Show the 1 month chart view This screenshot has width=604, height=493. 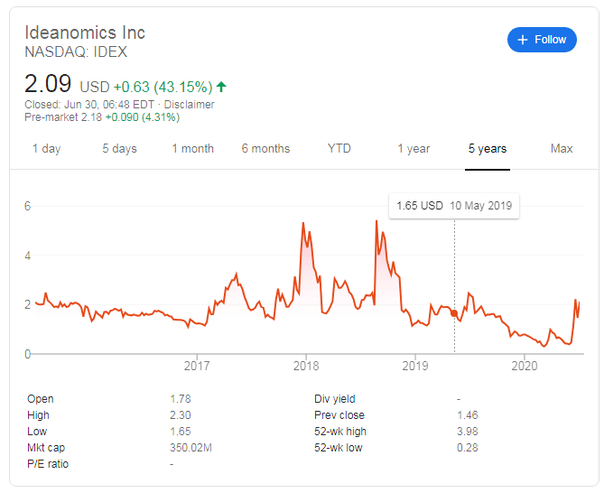coord(192,149)
